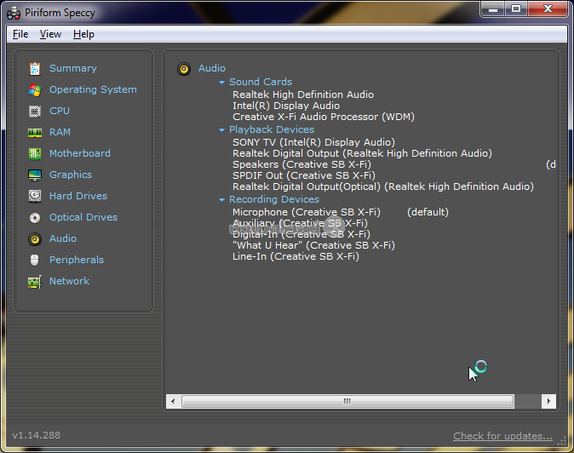The width and height of the screenshot is (574, 453).
Task: Click the Operating System Windows flag icon
Action: tap(35, 89)
